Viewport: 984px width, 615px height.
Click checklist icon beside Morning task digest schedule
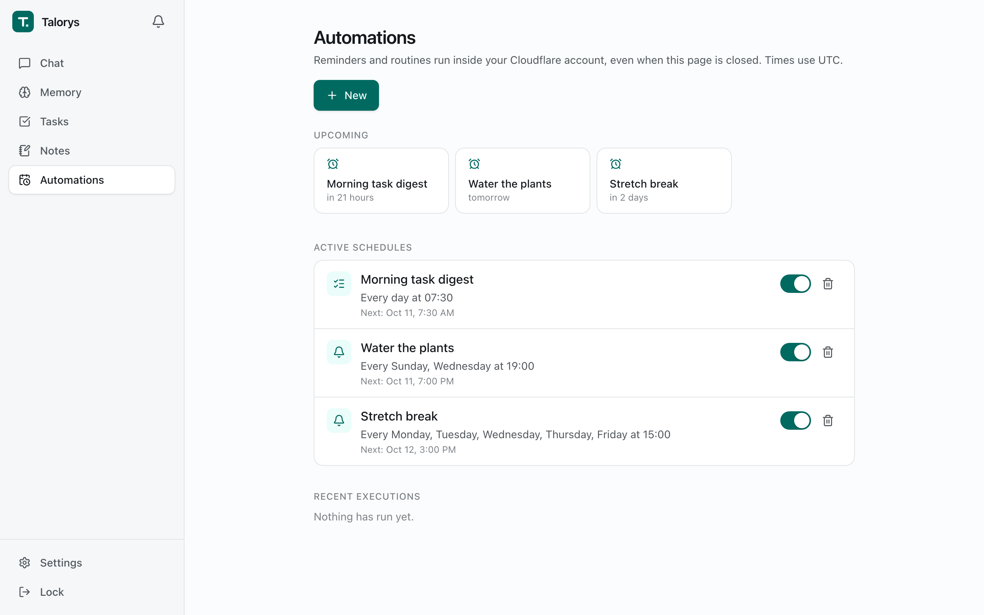339,284
